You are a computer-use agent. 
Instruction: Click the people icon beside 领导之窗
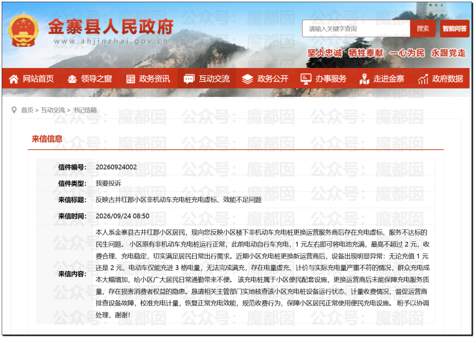72,79
